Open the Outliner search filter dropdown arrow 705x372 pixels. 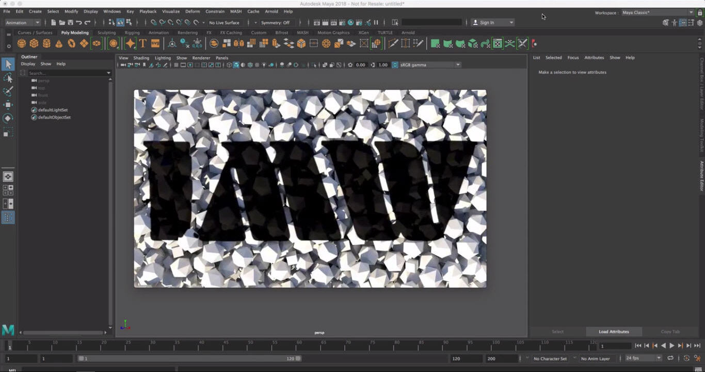(x=108, y=73)
